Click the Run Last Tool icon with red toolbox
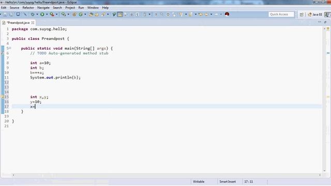 pyautogui.click(x=52, y=14)
